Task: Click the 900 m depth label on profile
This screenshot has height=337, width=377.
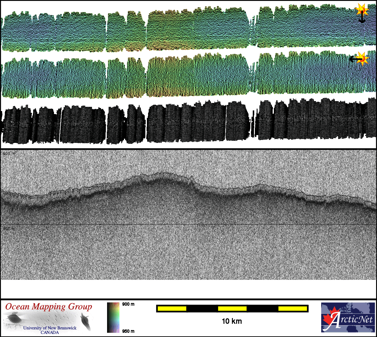Action: pyautogui.click(x=9, y=153)
